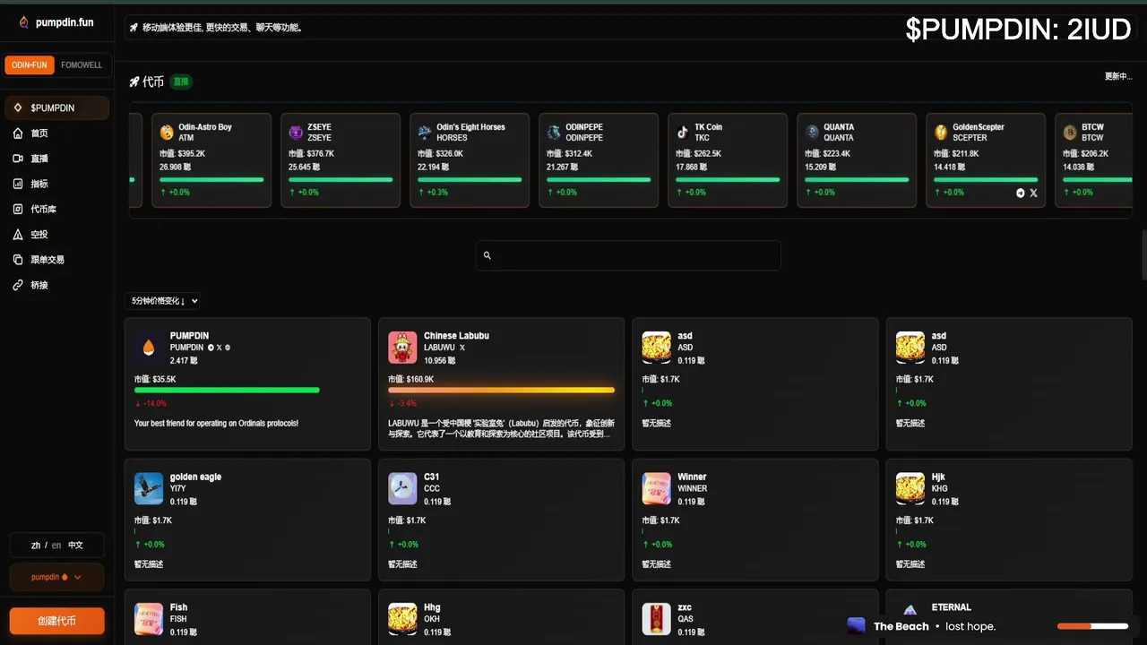Switch language to en
The image size is (1147, 645).
(56, 545)
